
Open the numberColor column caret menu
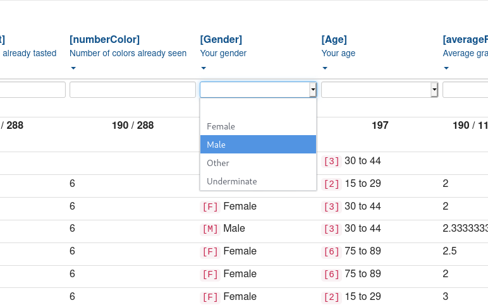pyautogui.click(x=73, y=68)
